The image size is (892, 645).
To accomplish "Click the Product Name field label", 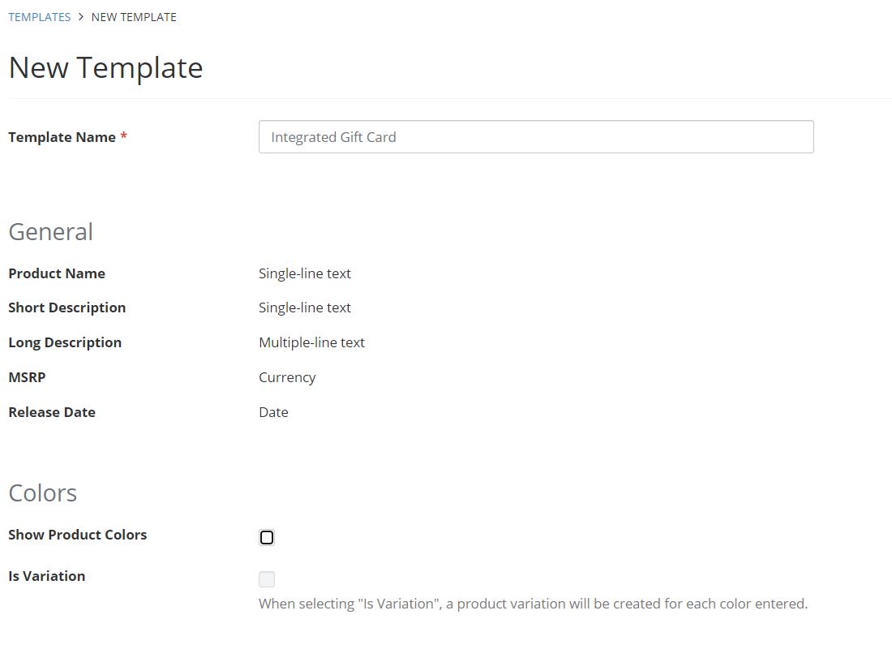I will pos(57,273).
